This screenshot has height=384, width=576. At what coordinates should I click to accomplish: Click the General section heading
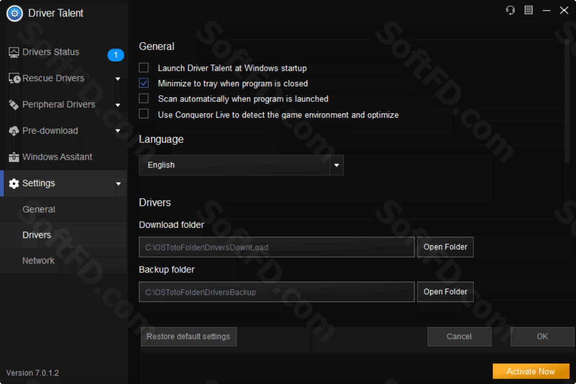157,46
